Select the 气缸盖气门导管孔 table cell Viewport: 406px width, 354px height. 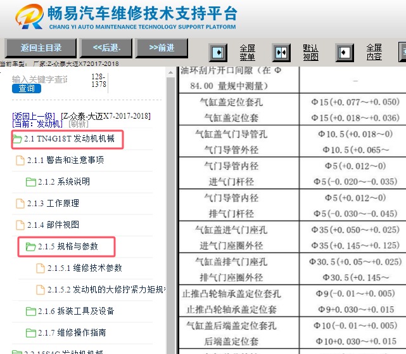[231, 134]
